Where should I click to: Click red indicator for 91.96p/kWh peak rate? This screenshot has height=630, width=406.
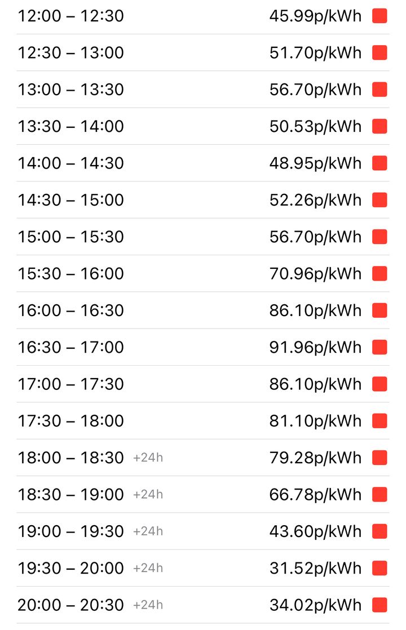(379, 347)
